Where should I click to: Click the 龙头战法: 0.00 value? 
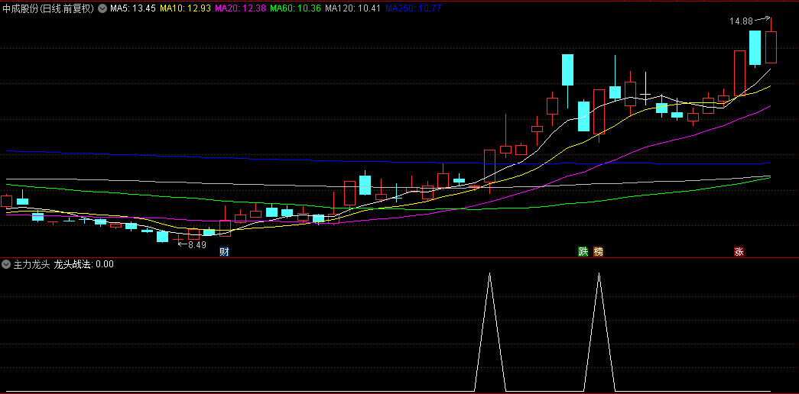pyautogui.click(x=84, y=264)
